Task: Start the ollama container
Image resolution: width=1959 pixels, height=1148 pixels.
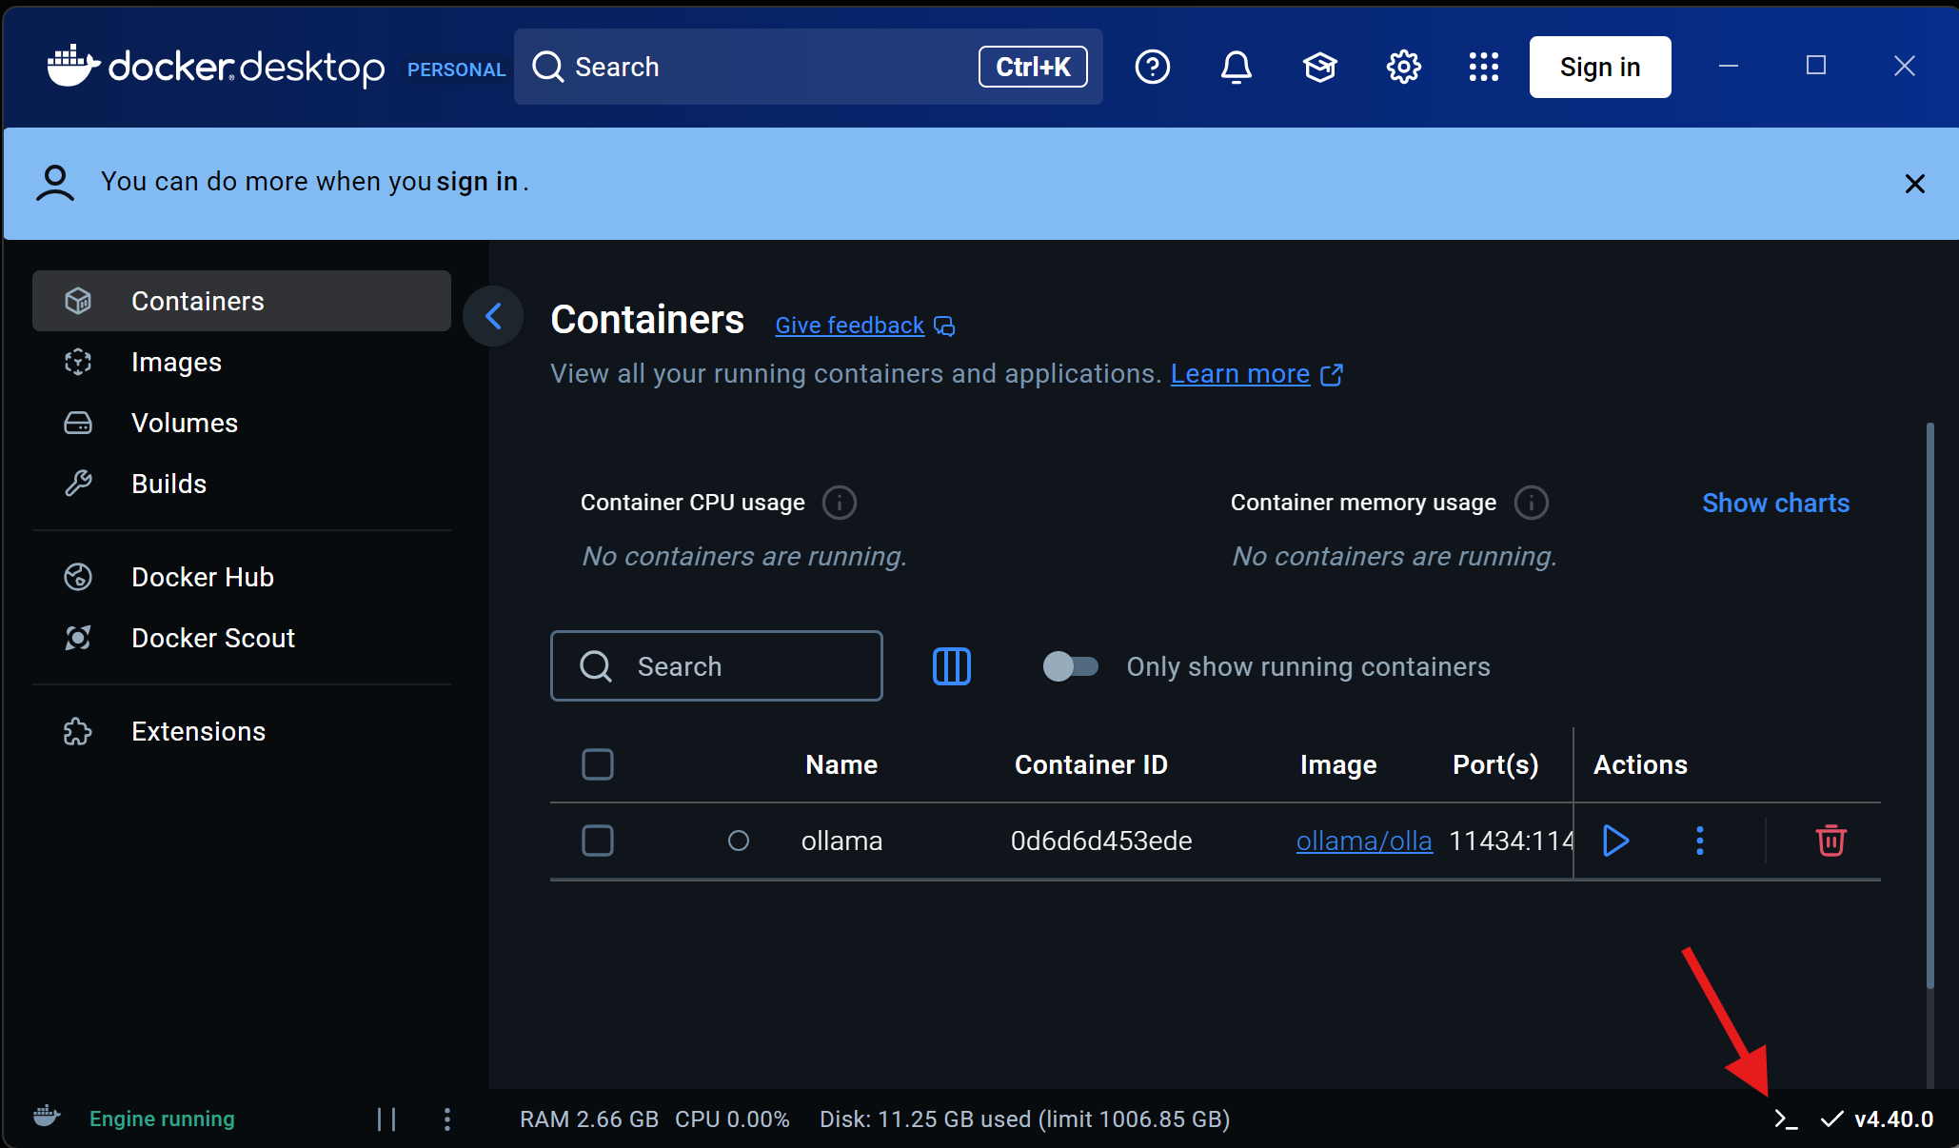Action: click(1615, 841)
